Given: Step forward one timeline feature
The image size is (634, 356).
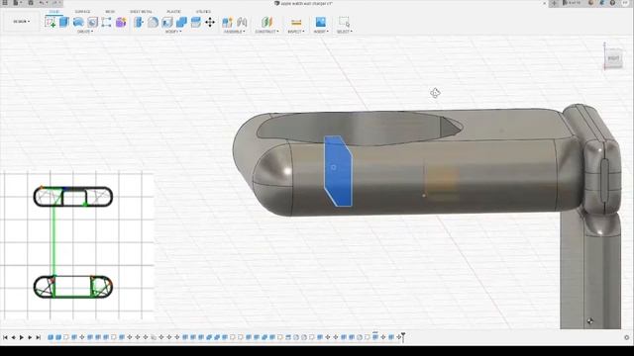Looking at the screenshot, I should click(30, 337).
